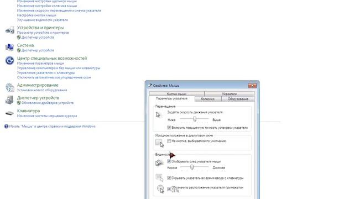Click the hide-pointer-while-typing icon
This screenshot has width=354, height=199.
click(159, 177)
